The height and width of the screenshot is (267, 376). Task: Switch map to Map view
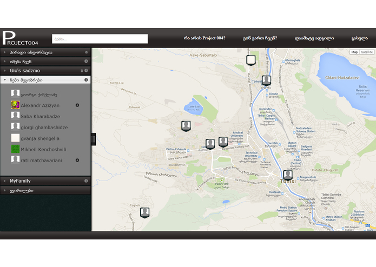(354, 52)
